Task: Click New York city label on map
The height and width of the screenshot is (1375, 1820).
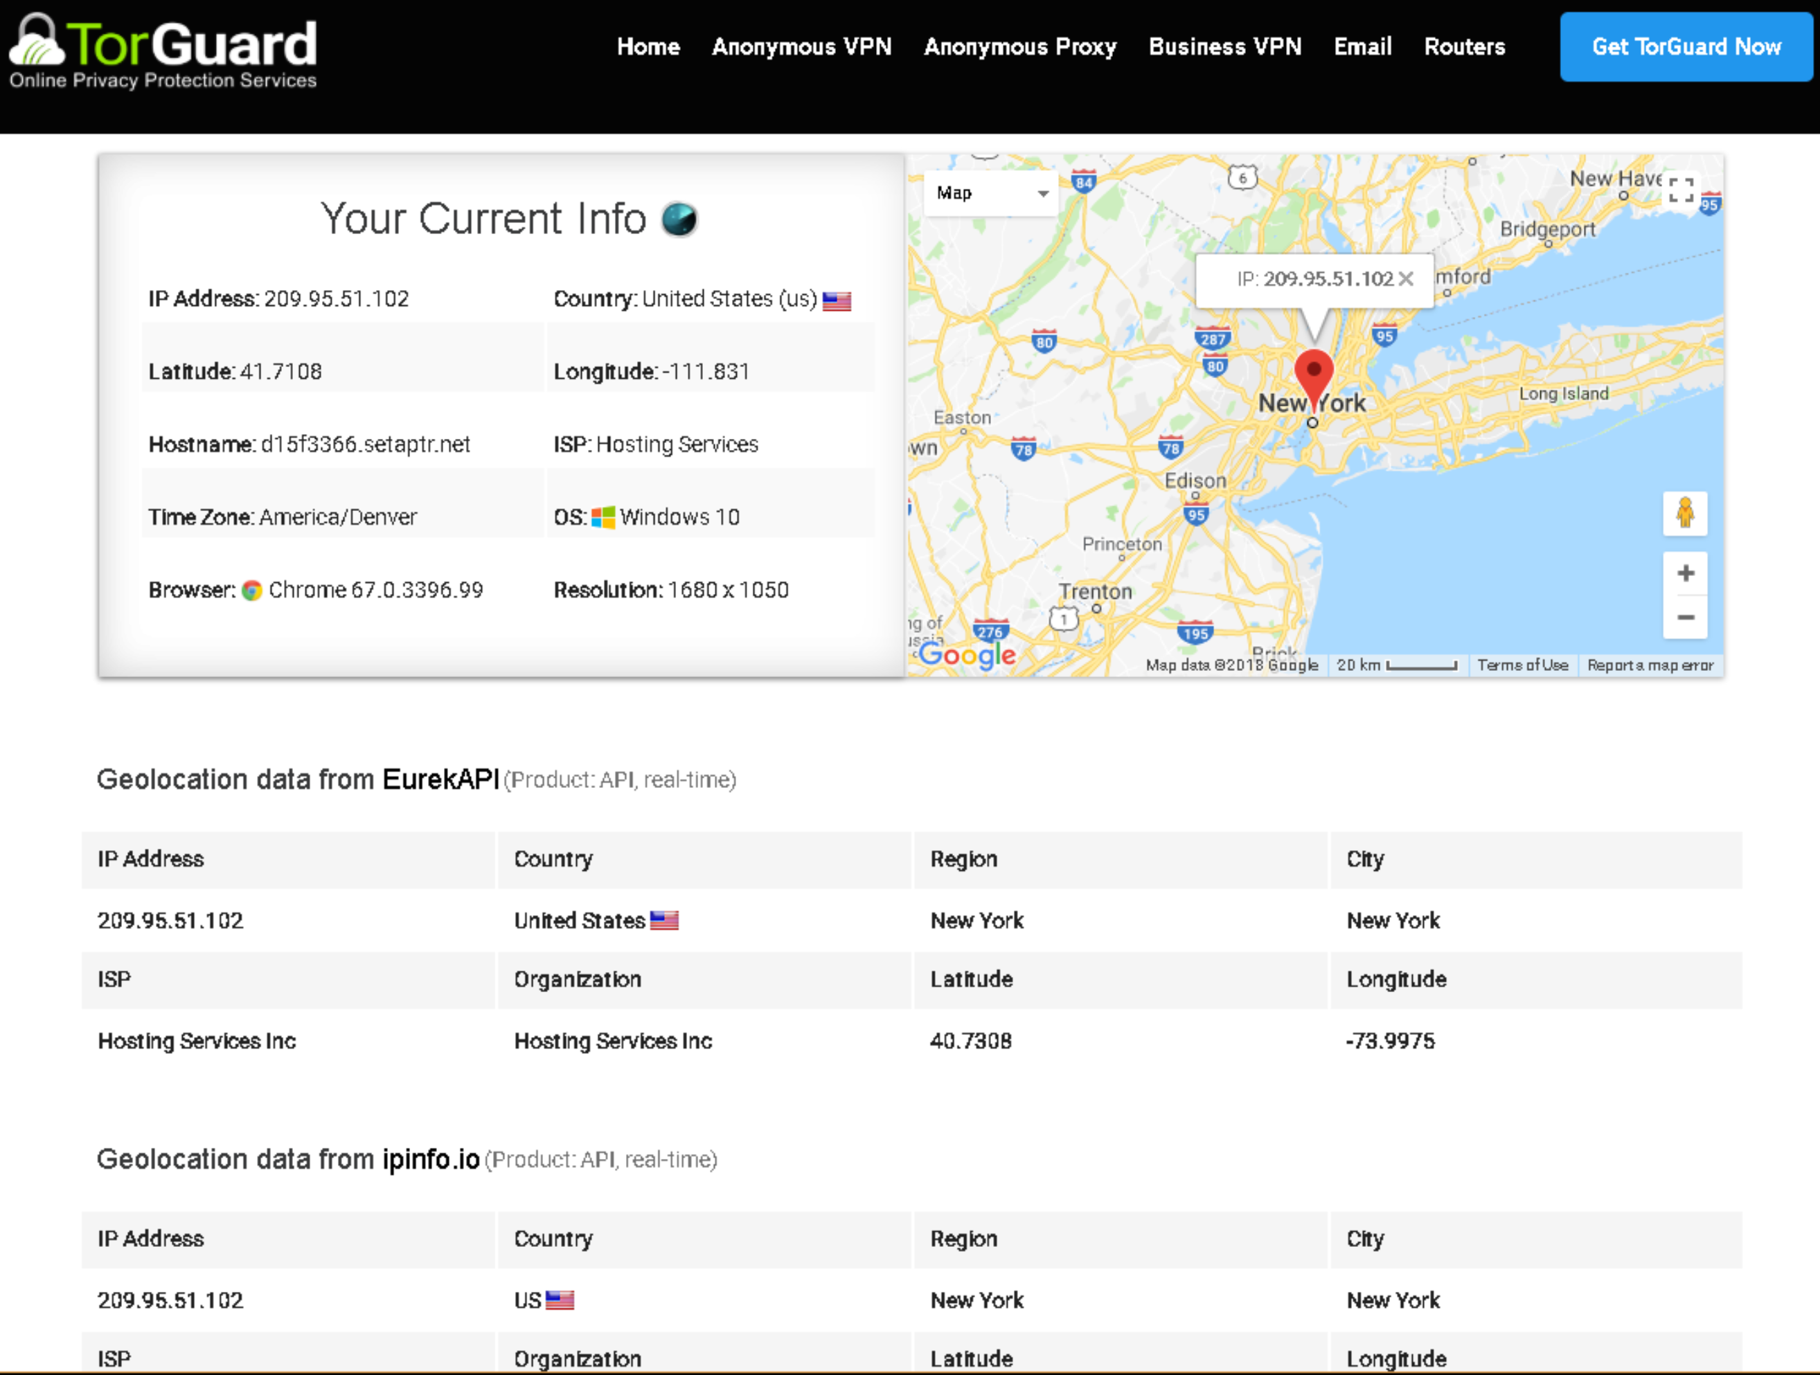Action: [1312, 403]
